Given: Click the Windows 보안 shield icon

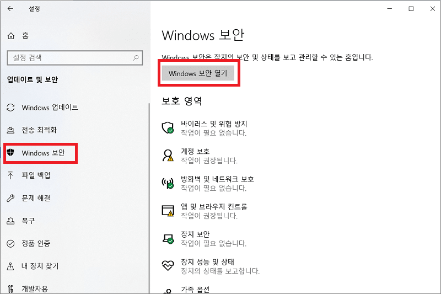Looking at the screenshot, I should click(x=10, y=152).
